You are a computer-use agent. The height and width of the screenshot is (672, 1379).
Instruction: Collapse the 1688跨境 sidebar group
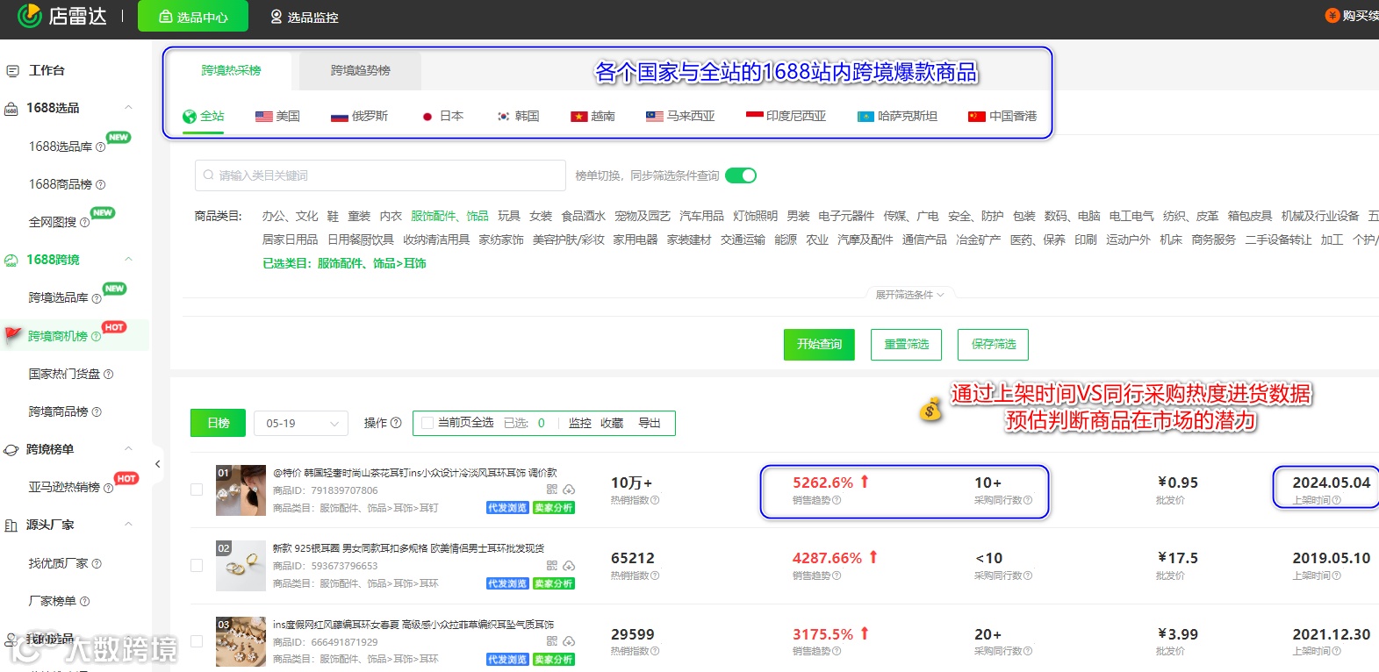(x=128, y=260)
